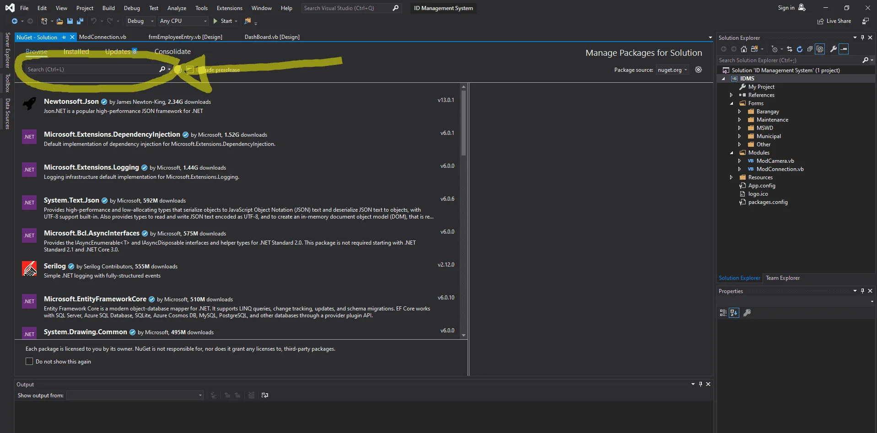Open the Any CPU platform dropdown
877x433 pixels.
183,21
